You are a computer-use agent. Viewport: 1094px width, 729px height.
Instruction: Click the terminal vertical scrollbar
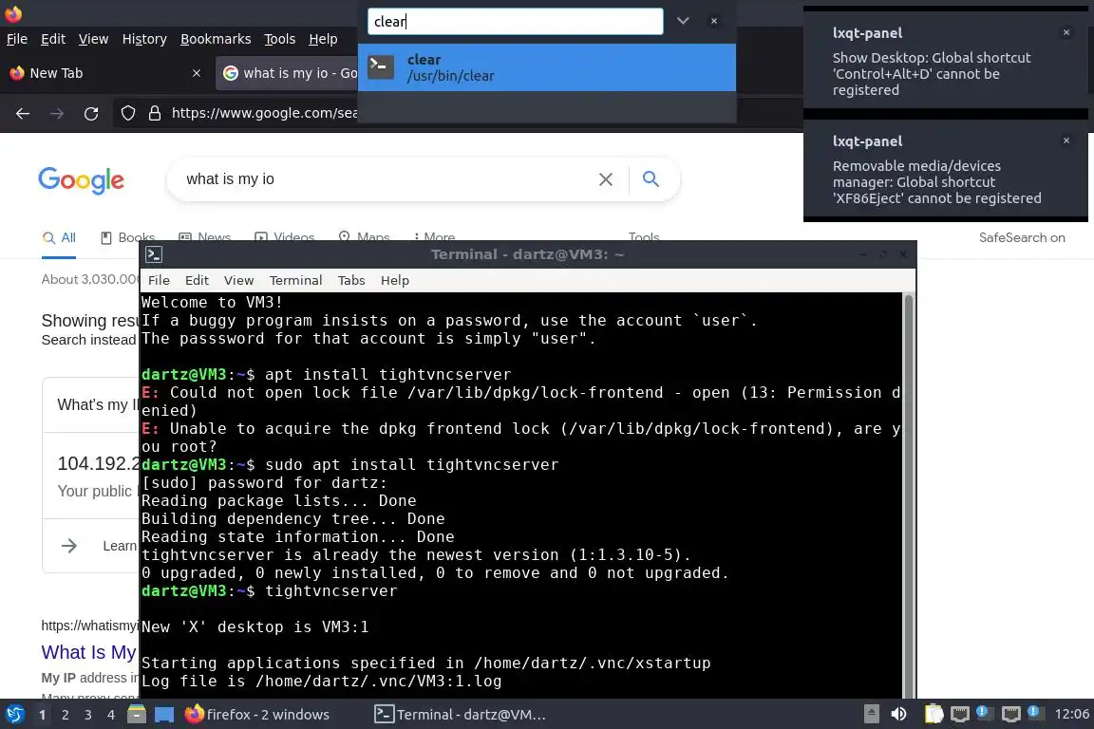tap(909, 495)
